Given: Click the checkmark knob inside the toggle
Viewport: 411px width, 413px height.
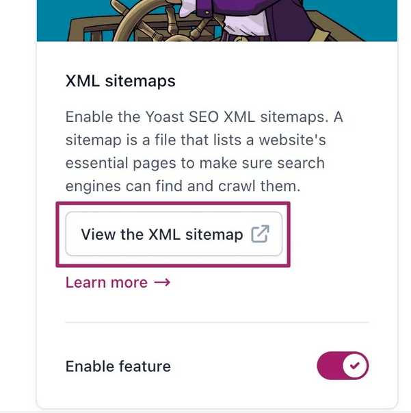Looking at the screenshot, I should (x=354, y=366).
